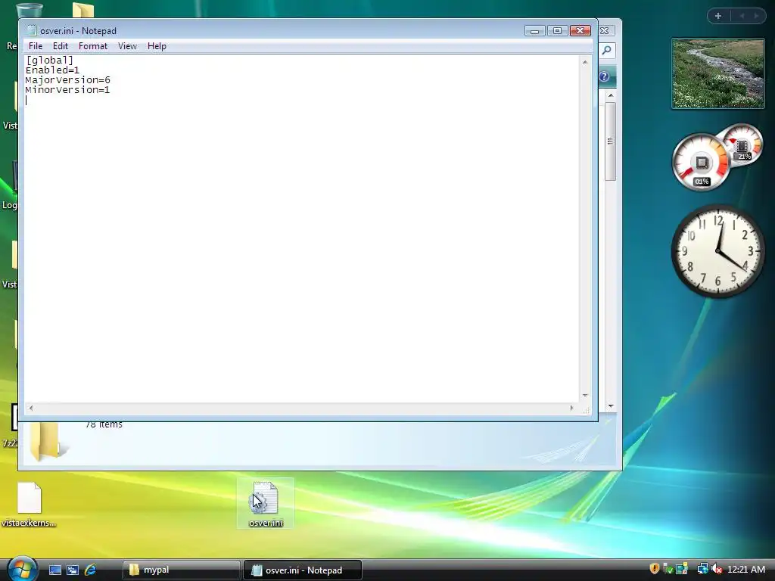
Task: Click the colored squares tray icon
Action: point(682,569)
